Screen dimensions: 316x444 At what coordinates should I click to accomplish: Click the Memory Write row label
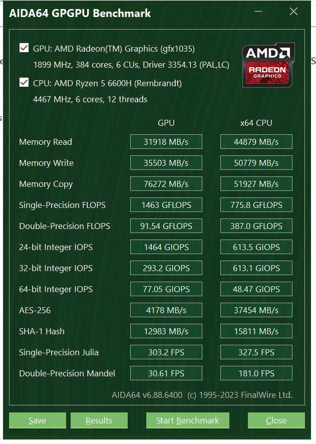[47, 163]
